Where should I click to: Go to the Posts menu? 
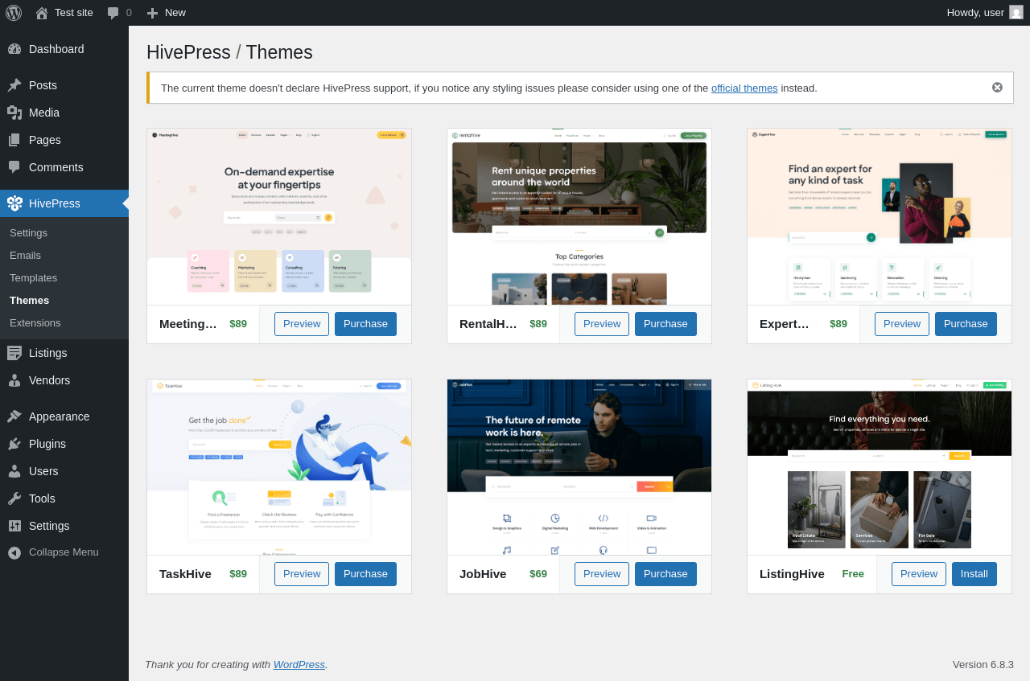coord(64,85)
